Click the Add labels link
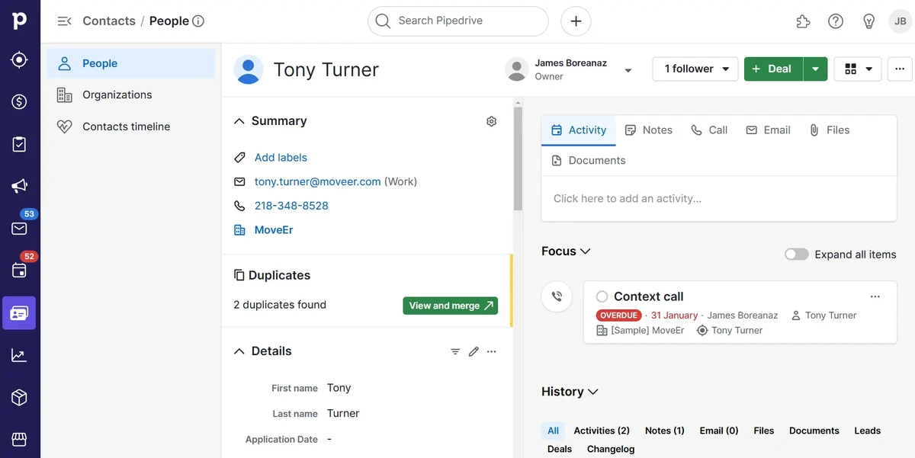 point(281,158)
